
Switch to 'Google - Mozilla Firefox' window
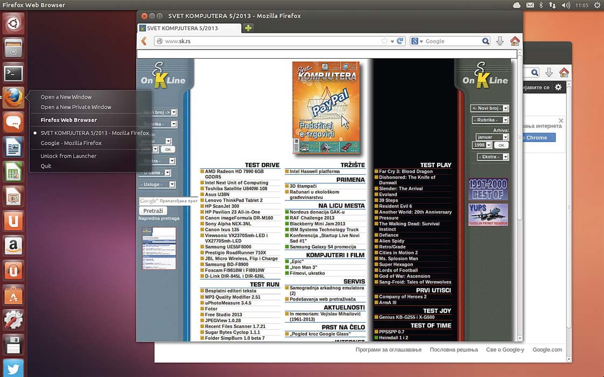[x=71, y=143]
